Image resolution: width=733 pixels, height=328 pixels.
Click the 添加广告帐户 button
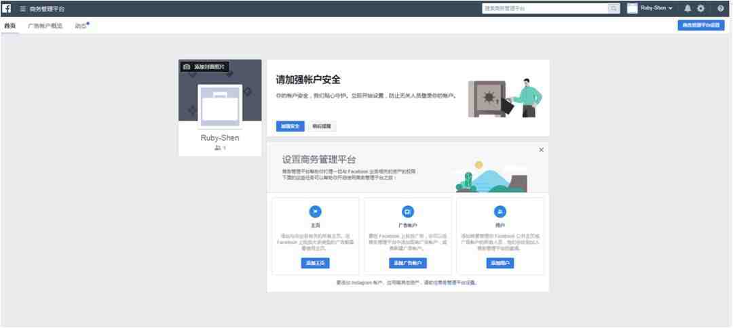pos(408,263)
